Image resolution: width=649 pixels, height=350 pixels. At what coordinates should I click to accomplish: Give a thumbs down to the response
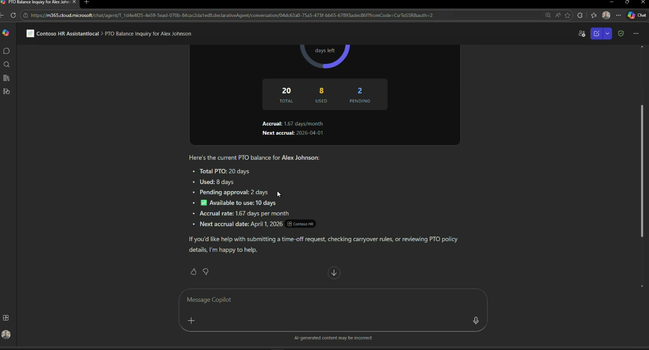tap(206, 272)
